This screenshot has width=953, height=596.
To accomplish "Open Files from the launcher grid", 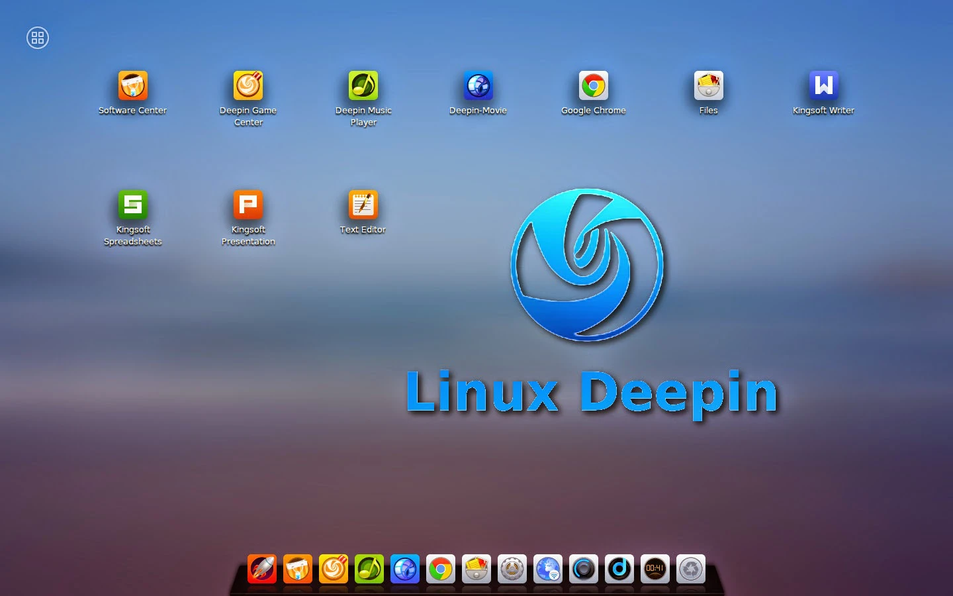I will pyautogui.click(x=708, y=86).
